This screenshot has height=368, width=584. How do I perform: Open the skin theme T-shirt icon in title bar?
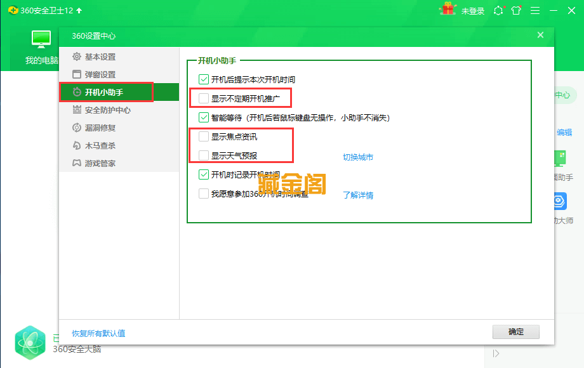point(515,10)
